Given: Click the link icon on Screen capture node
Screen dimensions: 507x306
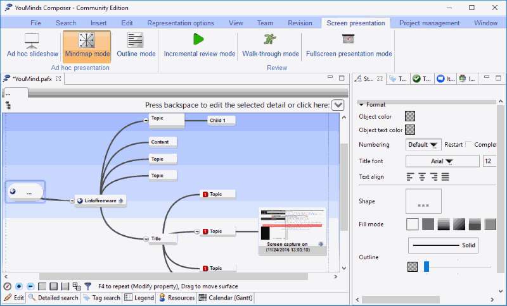Looking at the screenshot, I should (x=321, y=244).
